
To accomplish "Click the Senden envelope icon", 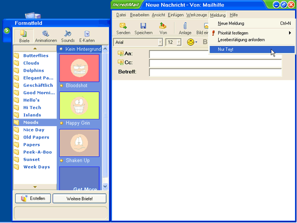I will (123, 25).
